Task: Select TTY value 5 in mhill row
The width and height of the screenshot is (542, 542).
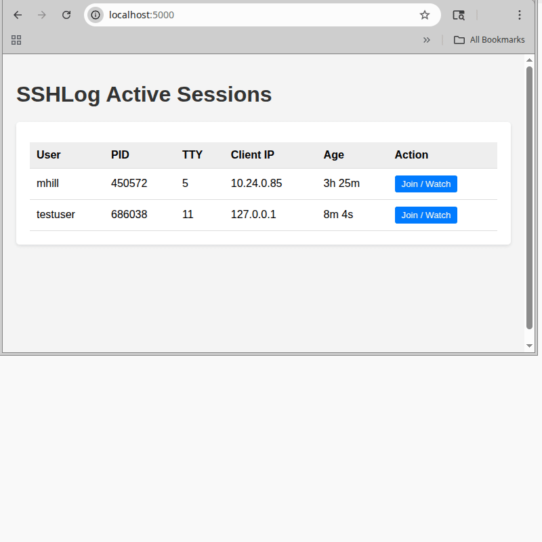Action: point(185,183)
